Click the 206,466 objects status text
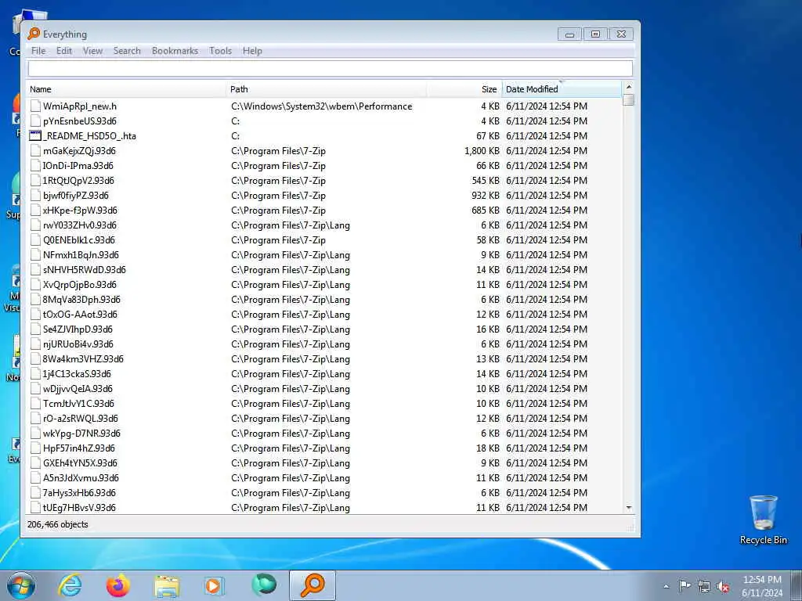The width and height of the screenshot is (802, 601). coord(58,524)
